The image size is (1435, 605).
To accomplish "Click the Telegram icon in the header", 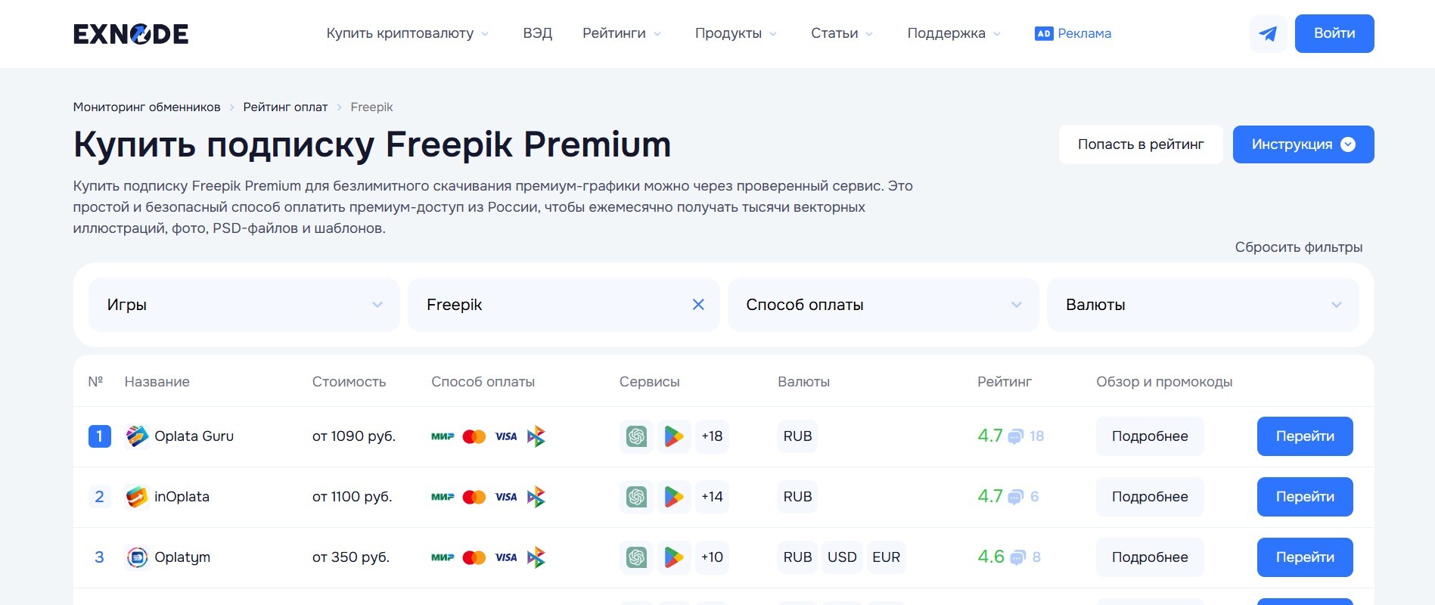I will click(1268, 34).
